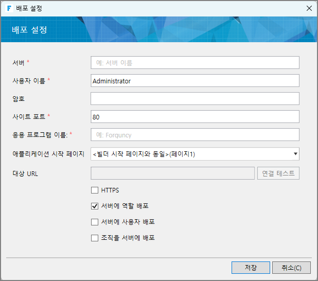Click the Forguncy logo in title bar
Image resolution: width=318 pixels, height=281 pixels.
coord(9,8)
